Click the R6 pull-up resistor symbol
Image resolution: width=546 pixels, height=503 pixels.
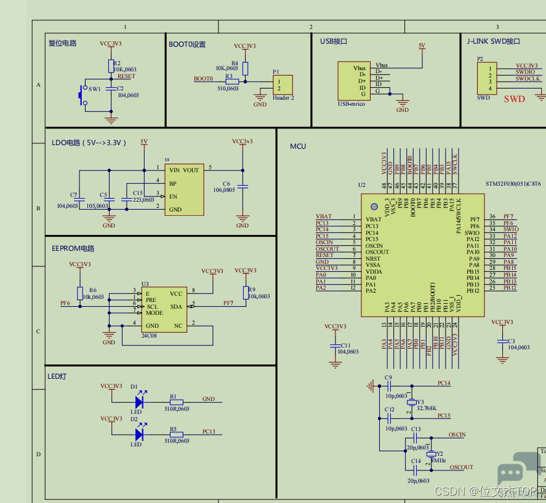[x=80, y=293]
